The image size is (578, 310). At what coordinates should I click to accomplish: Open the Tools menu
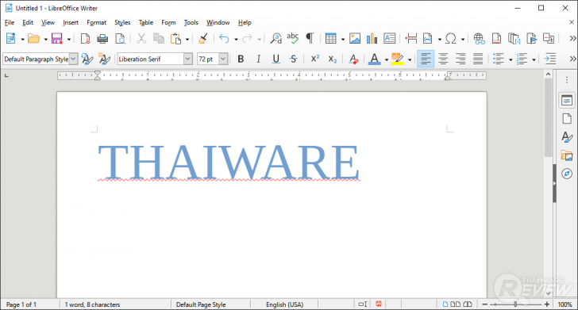[191, 22]
